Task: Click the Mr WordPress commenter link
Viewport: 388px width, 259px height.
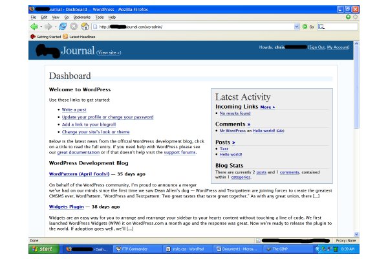Action: tap(233, 131)
